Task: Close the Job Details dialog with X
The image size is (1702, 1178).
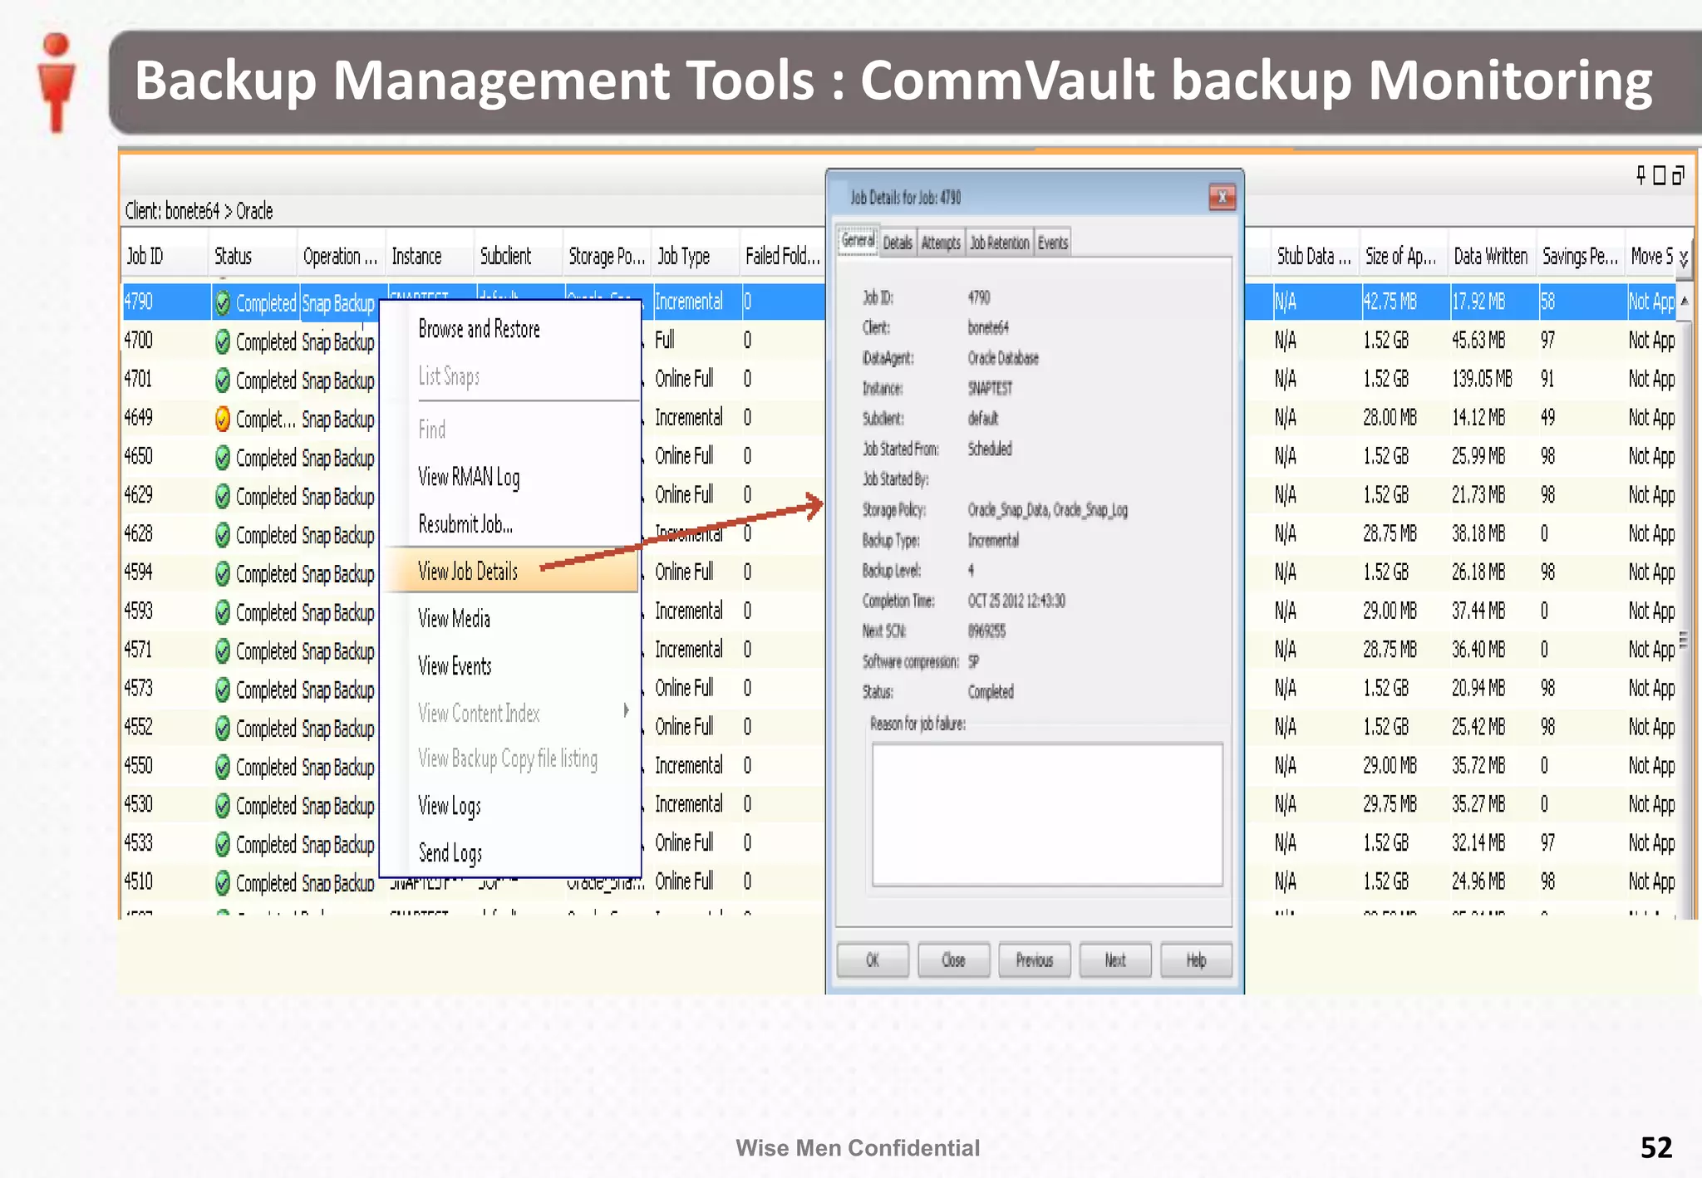Action: point(1222,197)
